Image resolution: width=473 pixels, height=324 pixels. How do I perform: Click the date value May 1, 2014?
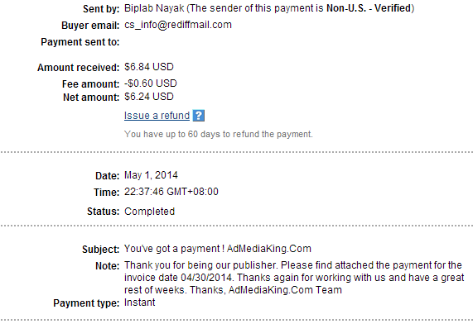click(151, 175)
